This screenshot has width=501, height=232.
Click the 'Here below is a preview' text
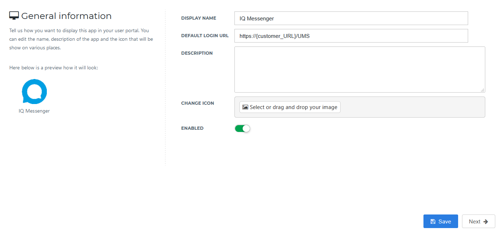click(x=54, y=68)
